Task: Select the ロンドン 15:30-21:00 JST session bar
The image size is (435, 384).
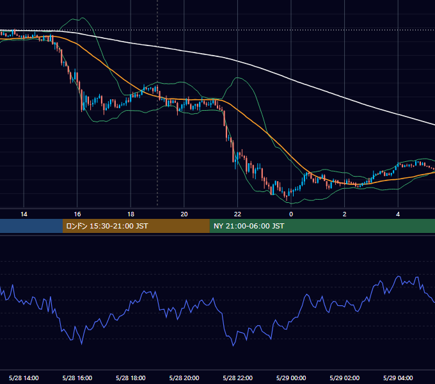Action: pos(136,226)
